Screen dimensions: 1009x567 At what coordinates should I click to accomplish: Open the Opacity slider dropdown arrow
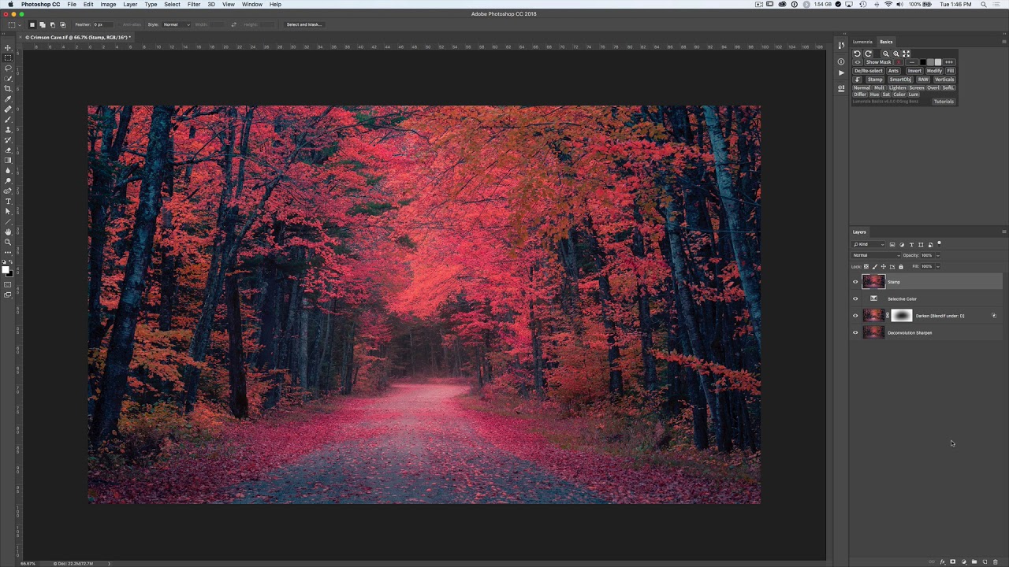coord(938,255)
